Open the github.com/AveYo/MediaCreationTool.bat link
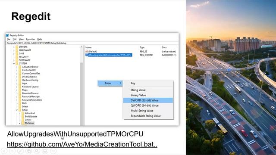 coord(82,144)
